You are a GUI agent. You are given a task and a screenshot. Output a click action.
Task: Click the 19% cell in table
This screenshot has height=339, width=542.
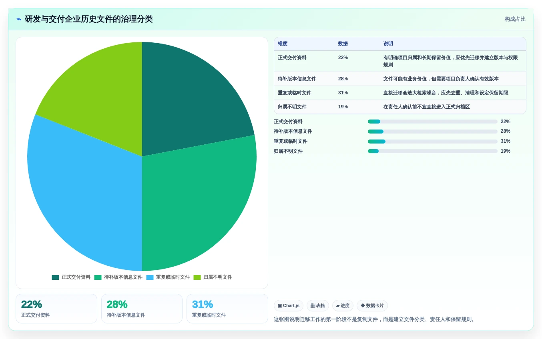tap(343, 107)
